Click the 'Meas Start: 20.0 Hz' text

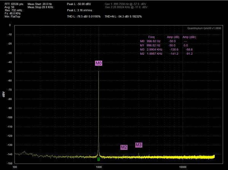point(40,4)
